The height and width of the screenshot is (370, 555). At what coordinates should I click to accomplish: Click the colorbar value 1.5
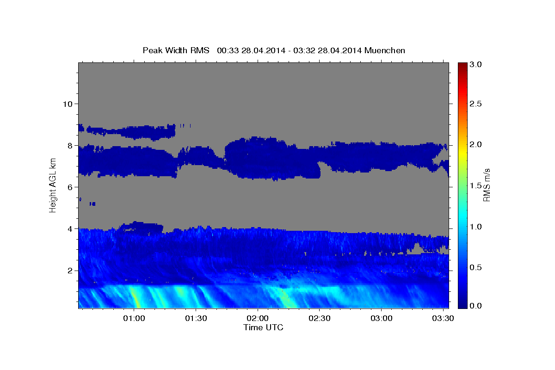[x=476, y=185]
